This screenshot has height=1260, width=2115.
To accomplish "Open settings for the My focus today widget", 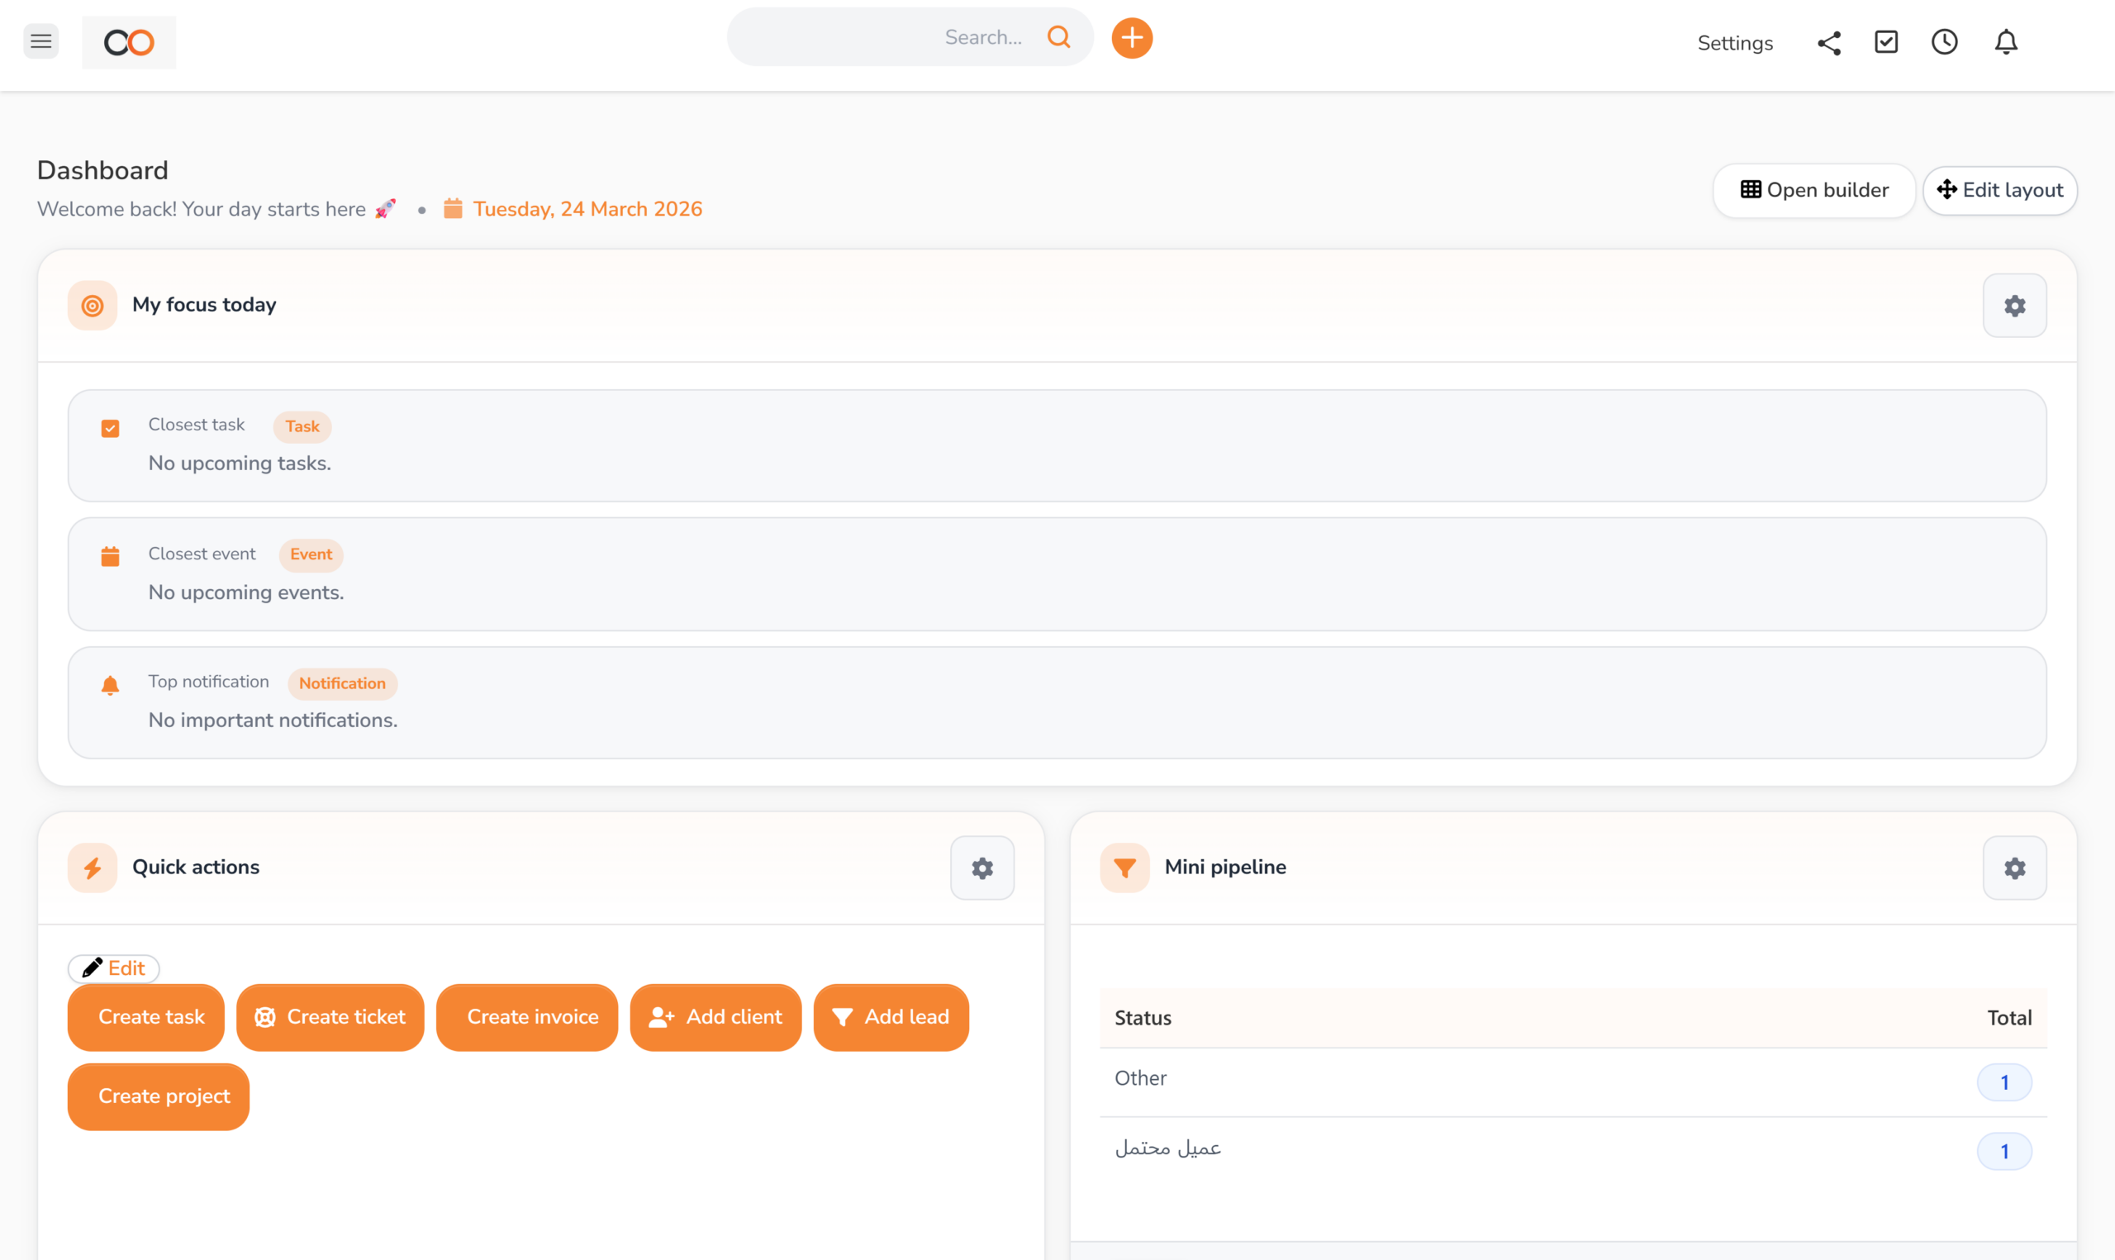I will click(2015, 305).
